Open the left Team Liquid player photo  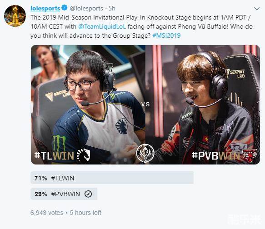point(88,105)
